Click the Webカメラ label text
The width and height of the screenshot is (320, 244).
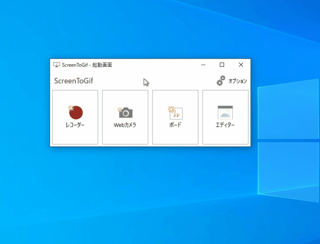point(125,125)
